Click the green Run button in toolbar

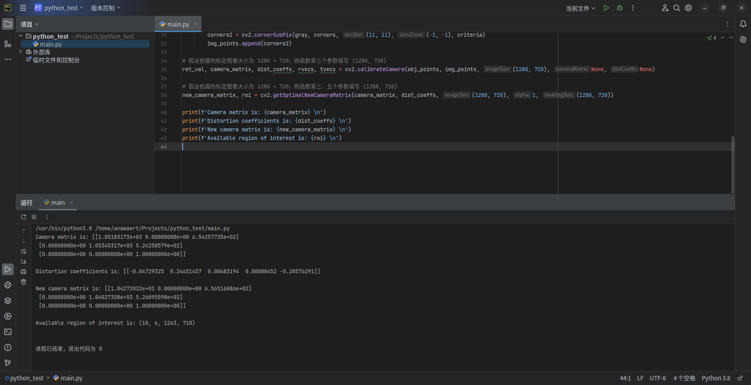tap(606, 8)
